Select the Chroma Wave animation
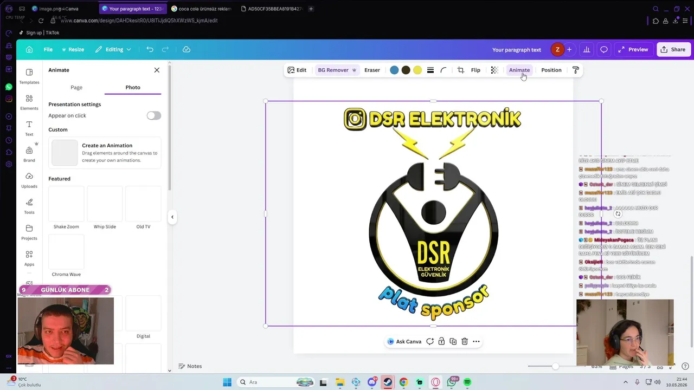This screenshot has height=390, width=694. point(66,256)
